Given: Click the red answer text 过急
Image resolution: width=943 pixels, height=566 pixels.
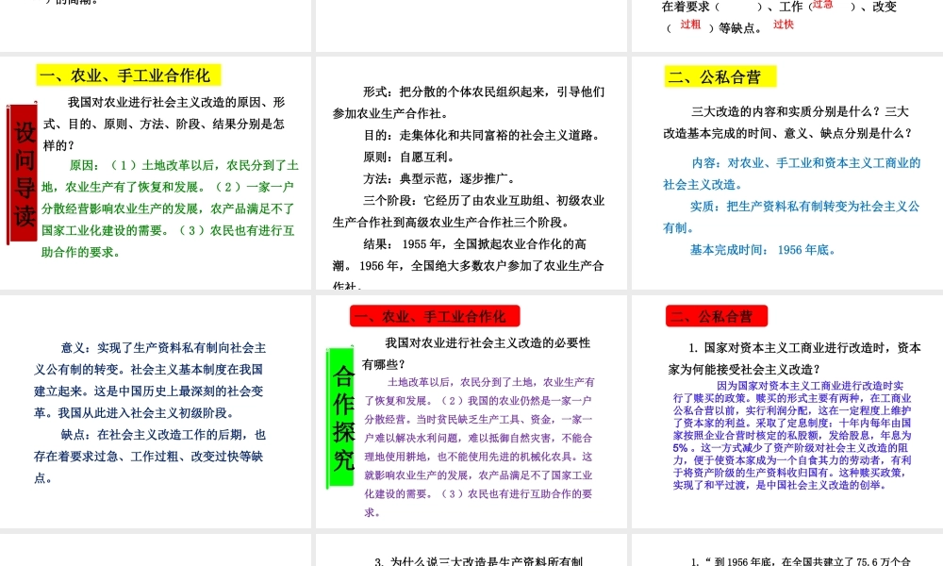Looking at the screenshot, I should coord(822,4).
